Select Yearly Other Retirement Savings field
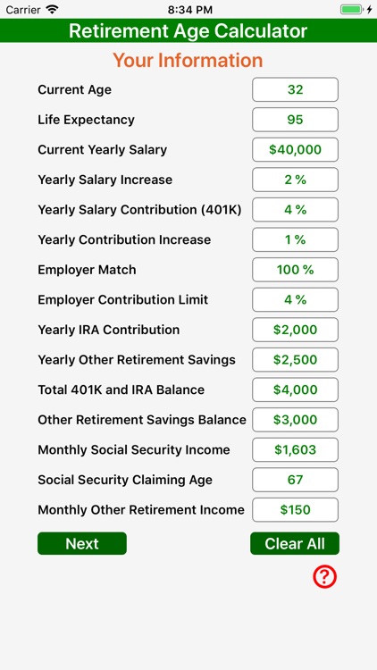 point(296,360)
